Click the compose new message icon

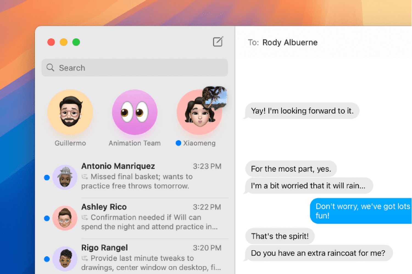(x=218, y=42)
